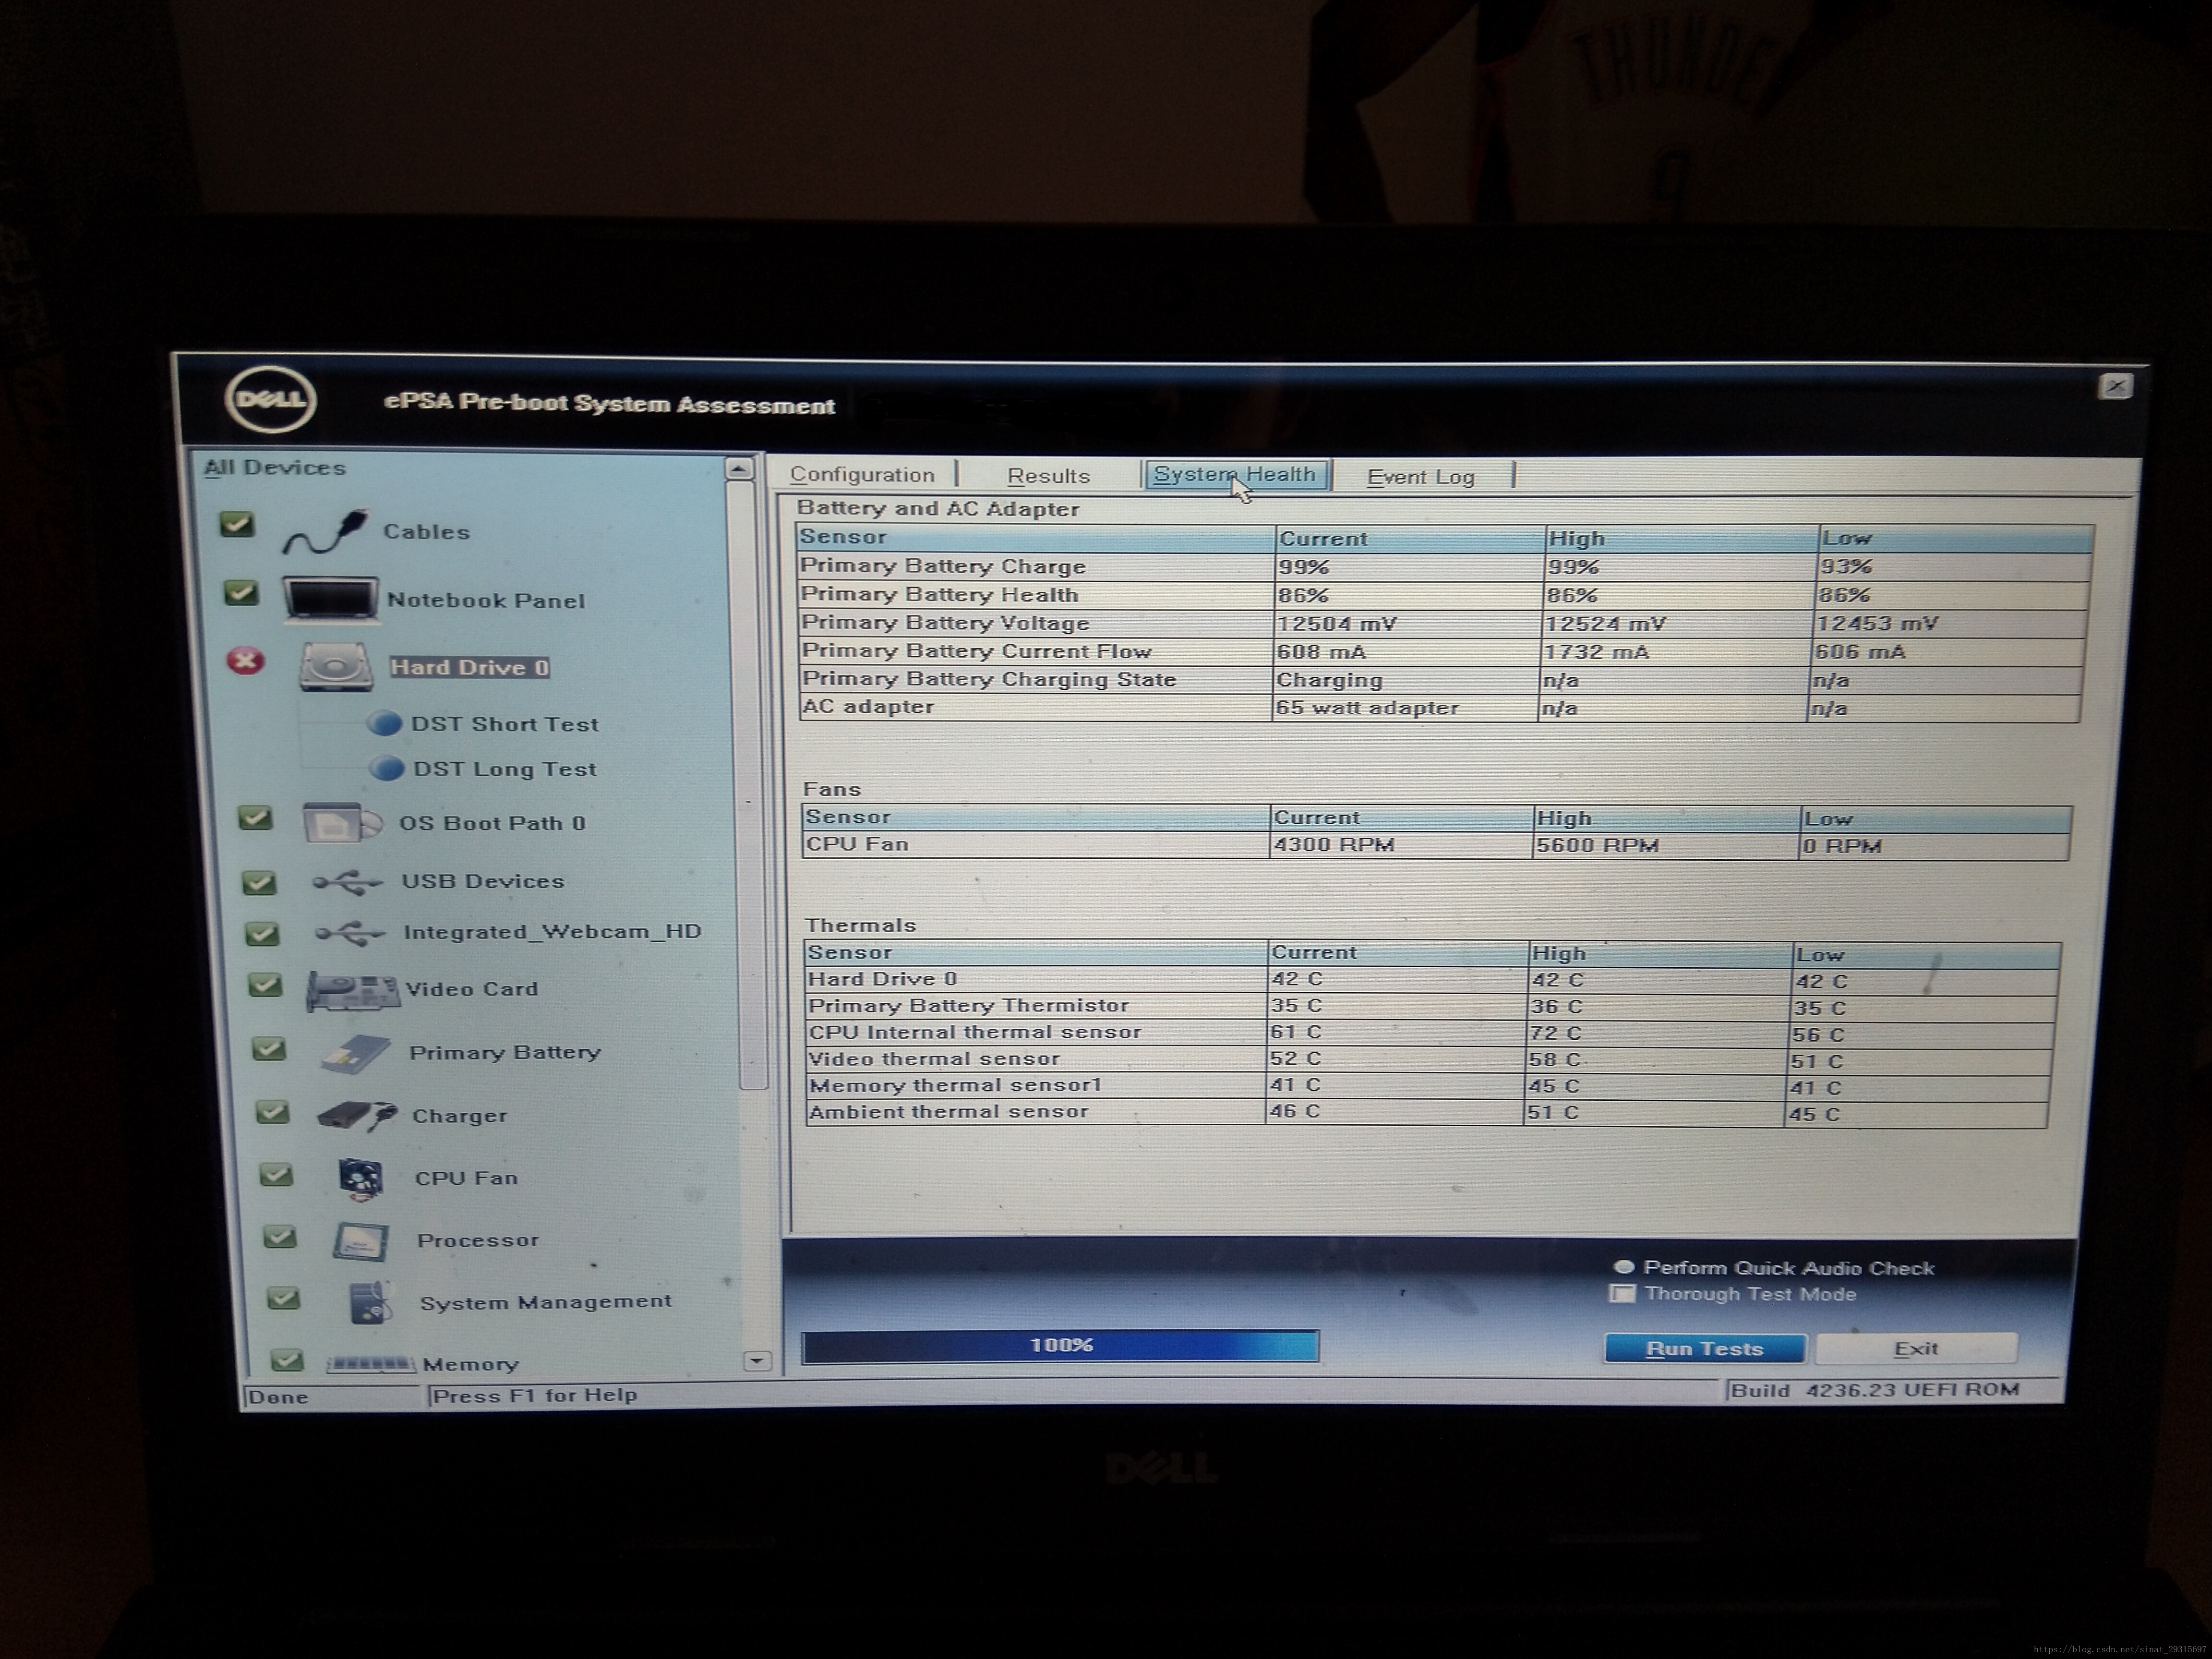Viewport: 2212px width, 1659px height.
Task: Select the DST Short Test item
Action: (505, 724)
